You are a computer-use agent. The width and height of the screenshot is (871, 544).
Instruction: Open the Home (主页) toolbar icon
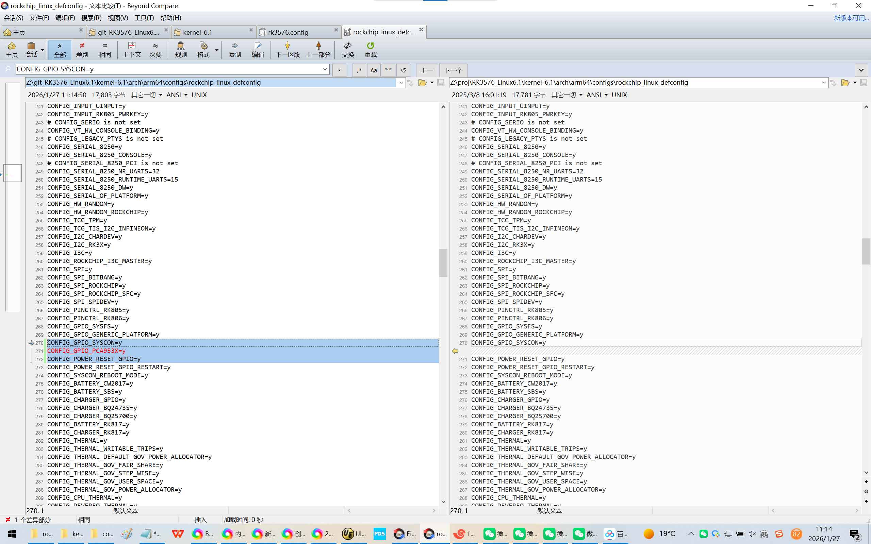tap(12, 49)
